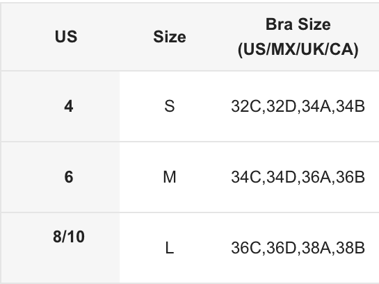379x284 pixels.
Task: Click the 38B text in large row
Action: tap(350, 248)
